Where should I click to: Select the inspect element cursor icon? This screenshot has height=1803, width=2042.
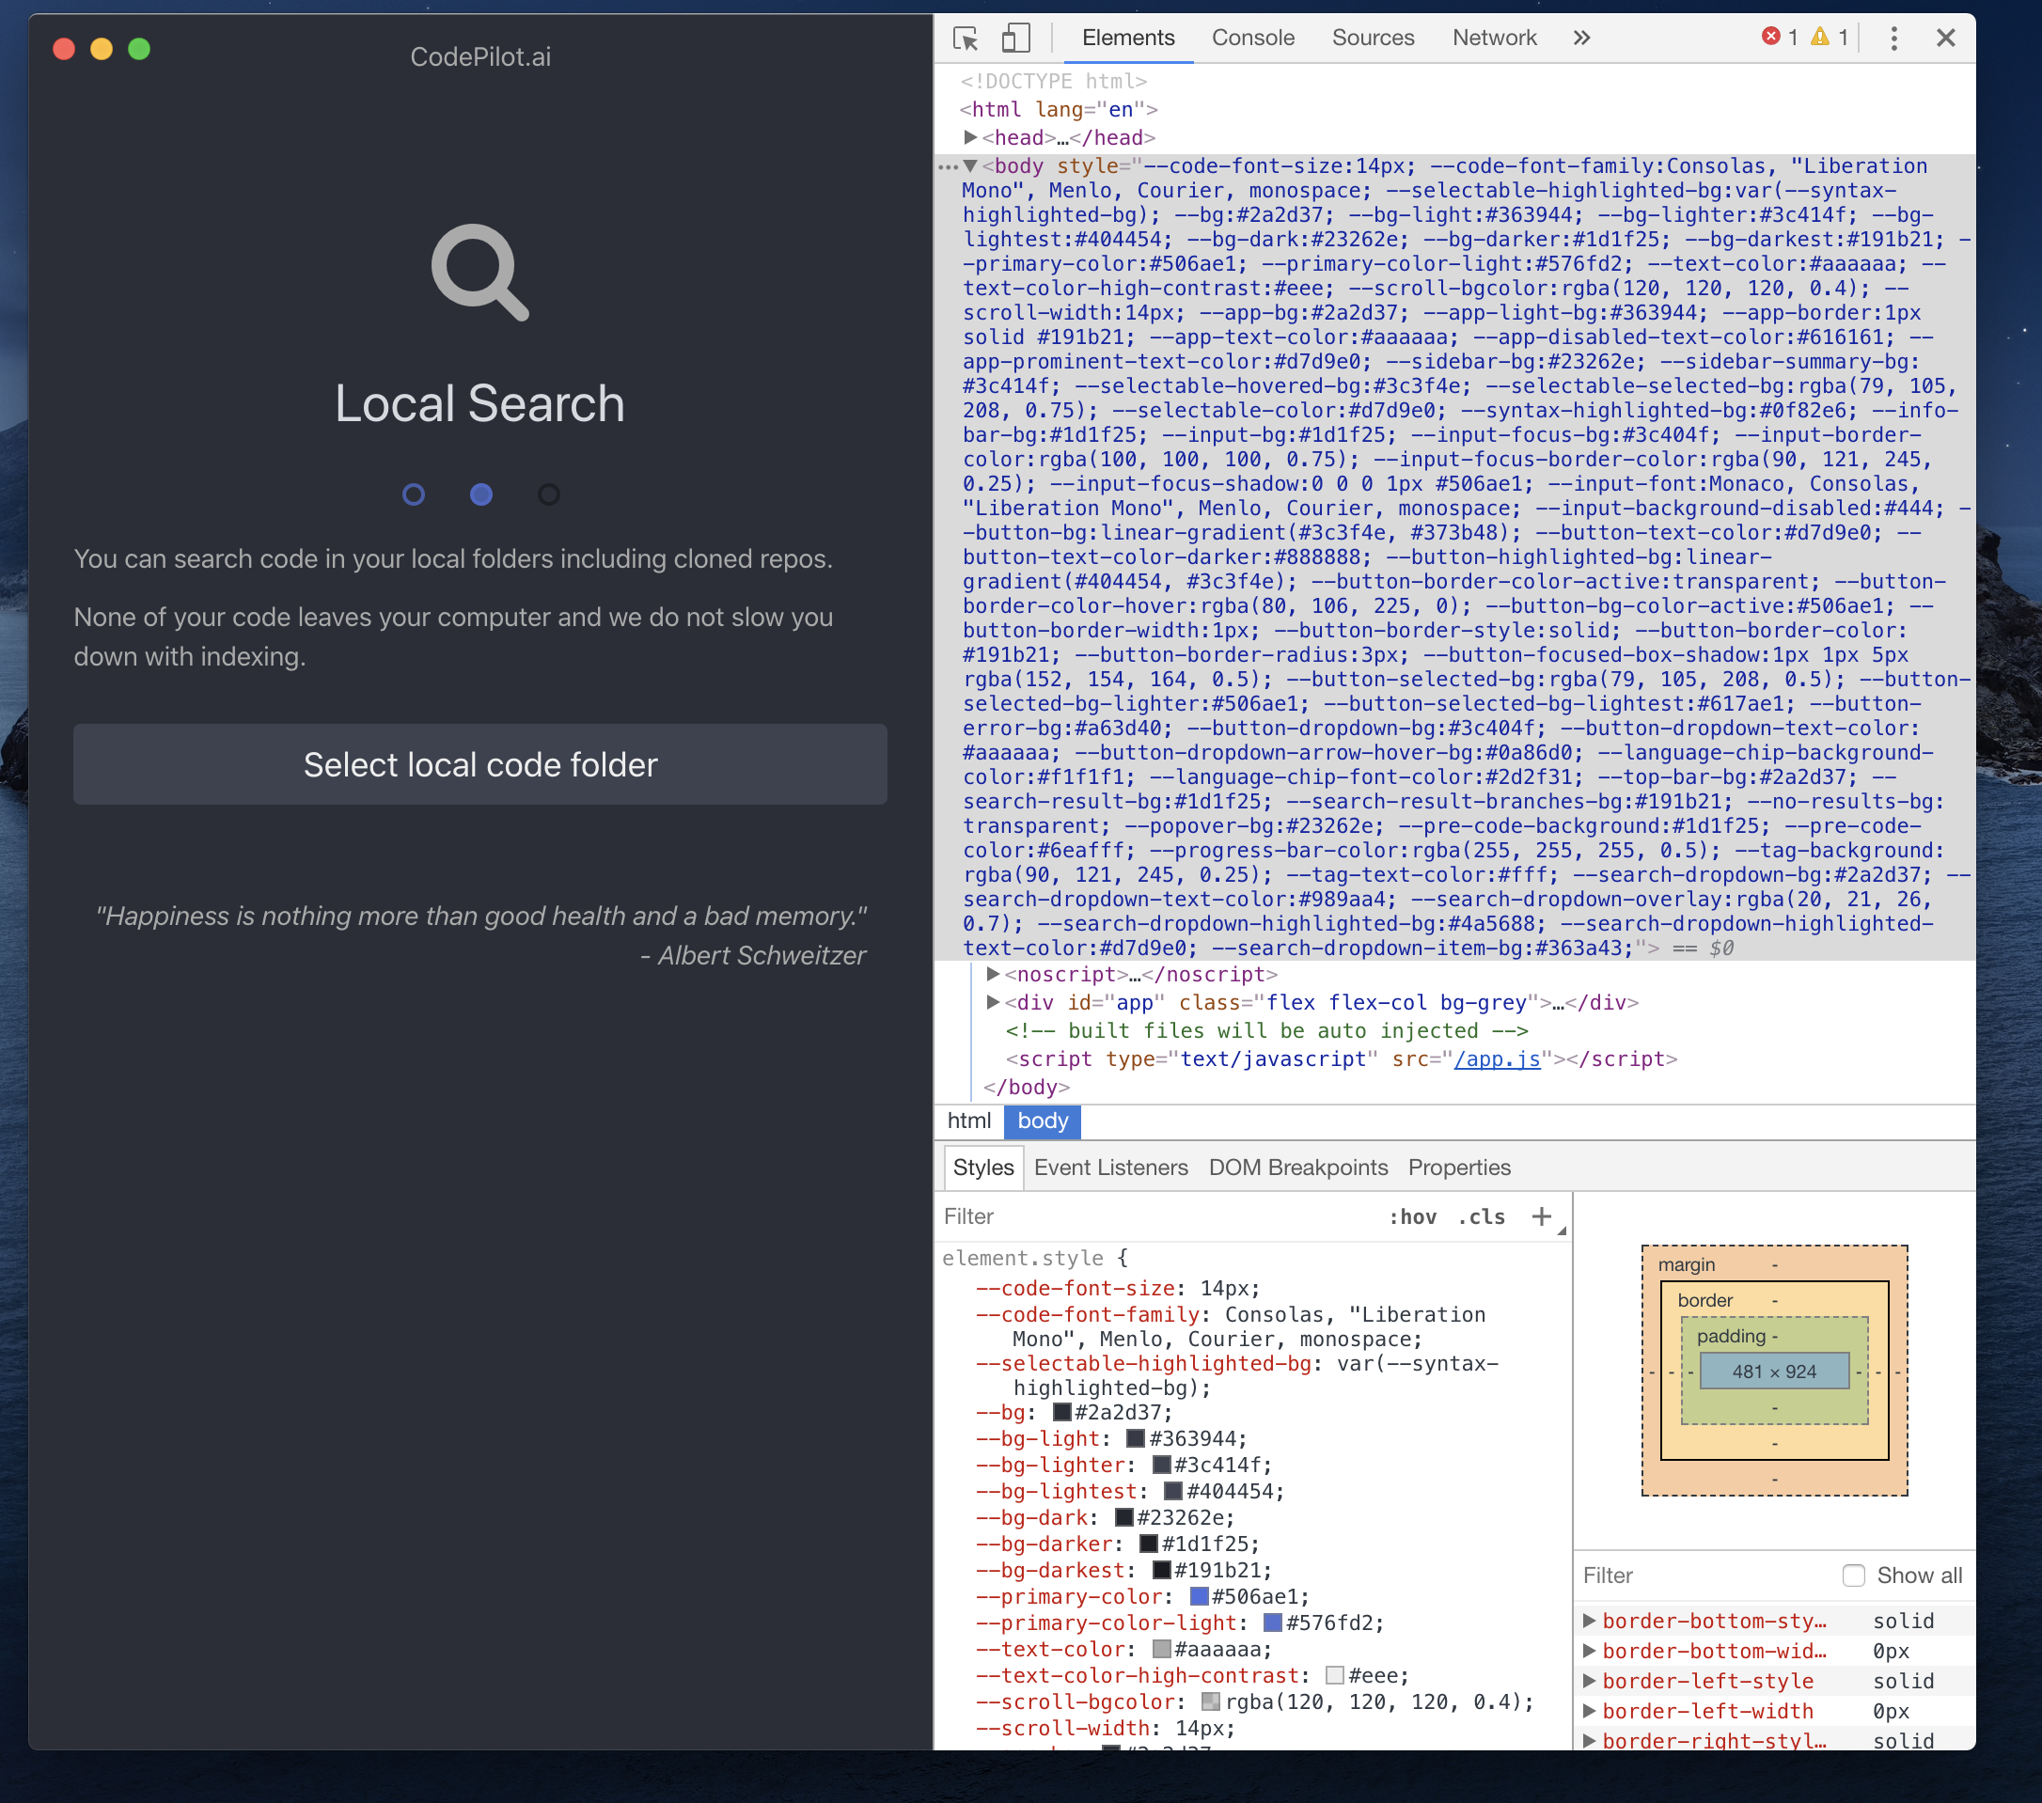click(967, 38)
